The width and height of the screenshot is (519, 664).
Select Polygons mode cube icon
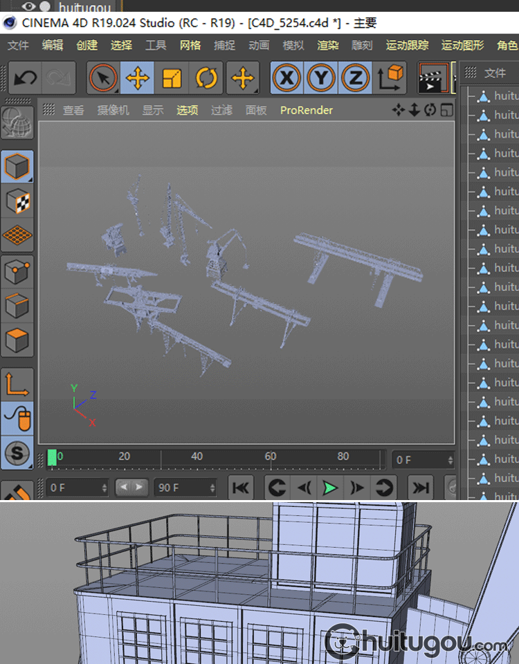(x=18, y=340)
